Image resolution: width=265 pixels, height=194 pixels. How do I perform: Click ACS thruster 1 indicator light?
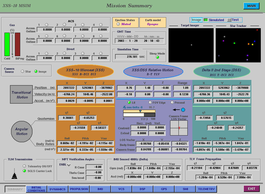[47, 25]
